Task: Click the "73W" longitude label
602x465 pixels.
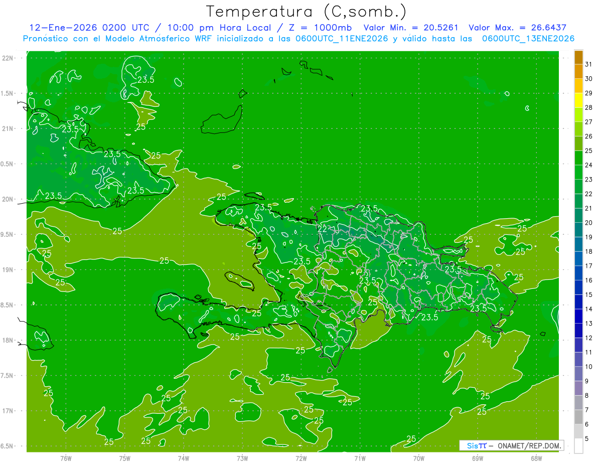Action: [242, 458]
